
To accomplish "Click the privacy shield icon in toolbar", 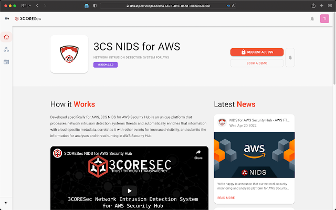I will click(x=94, y=6).
